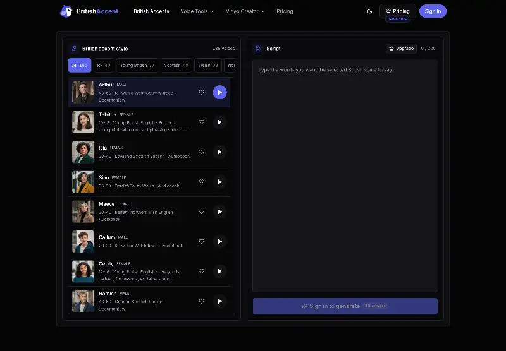Image resolution: width=506 pixels, height=351 pixels.
Task: Click the Save 30% badge
Action: click(x=398, y=20)
